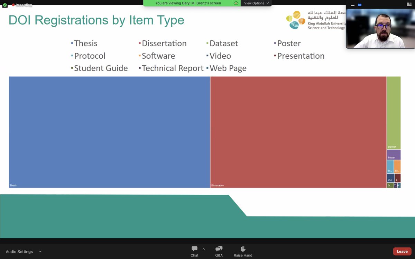Screen dimensions: 415x259
Task: Click the dark blue 'Vid...' treemap block
Action: [391, 178]
